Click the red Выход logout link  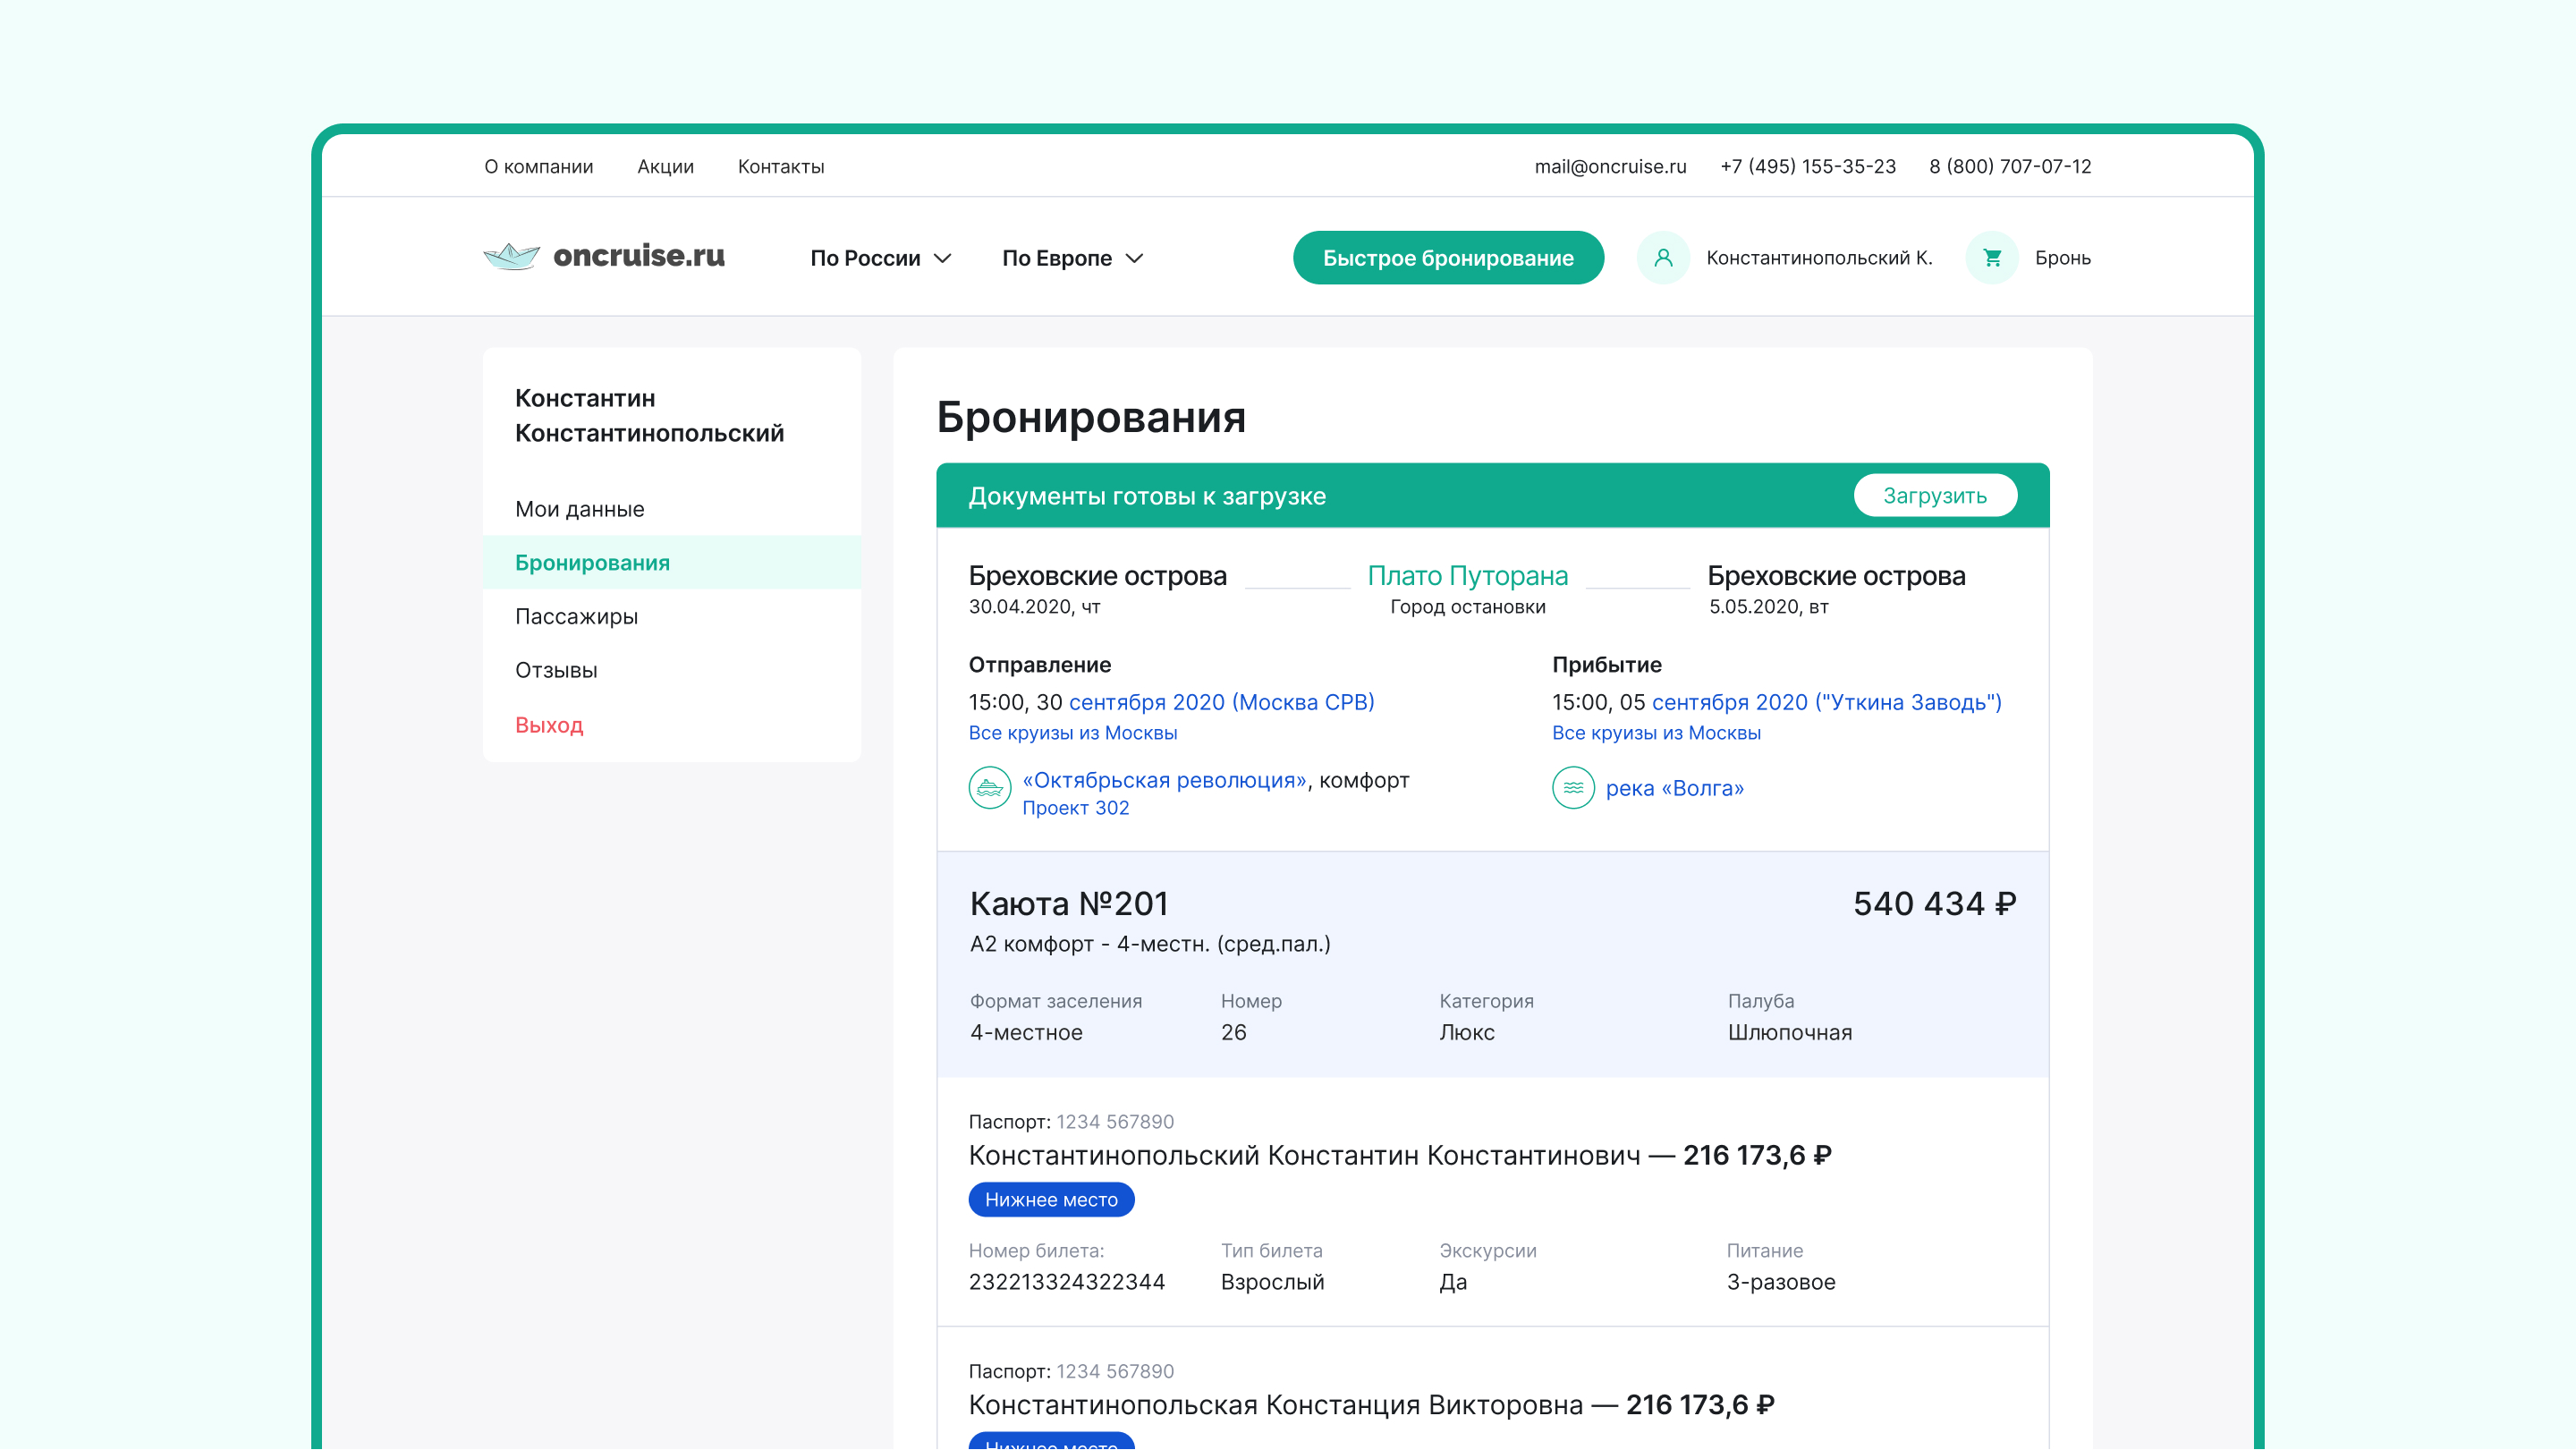549,725
